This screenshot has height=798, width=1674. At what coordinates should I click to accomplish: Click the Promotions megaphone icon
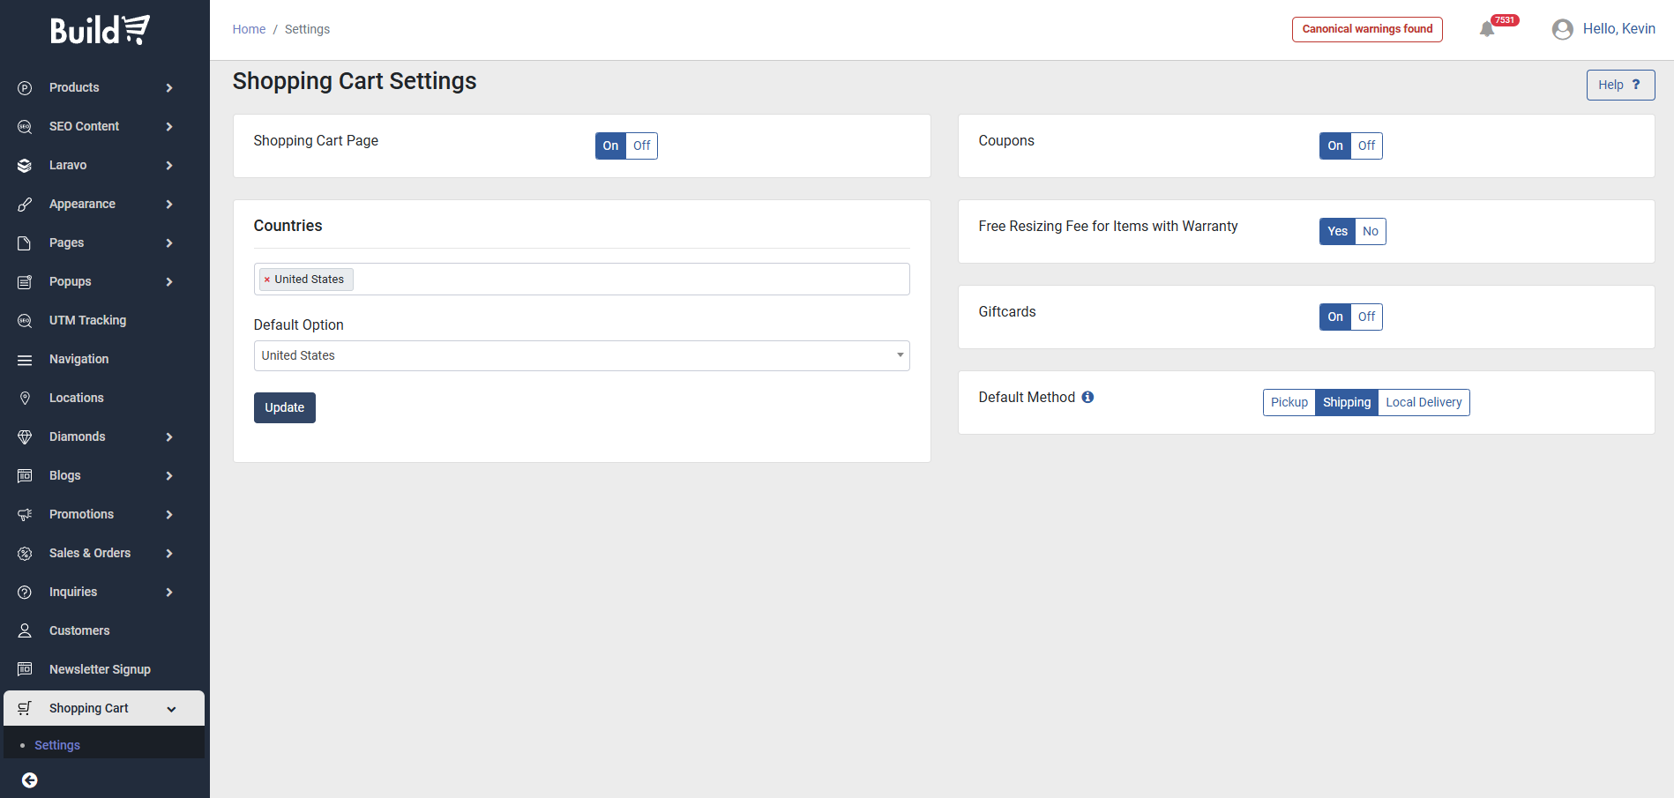pos(25,515)
